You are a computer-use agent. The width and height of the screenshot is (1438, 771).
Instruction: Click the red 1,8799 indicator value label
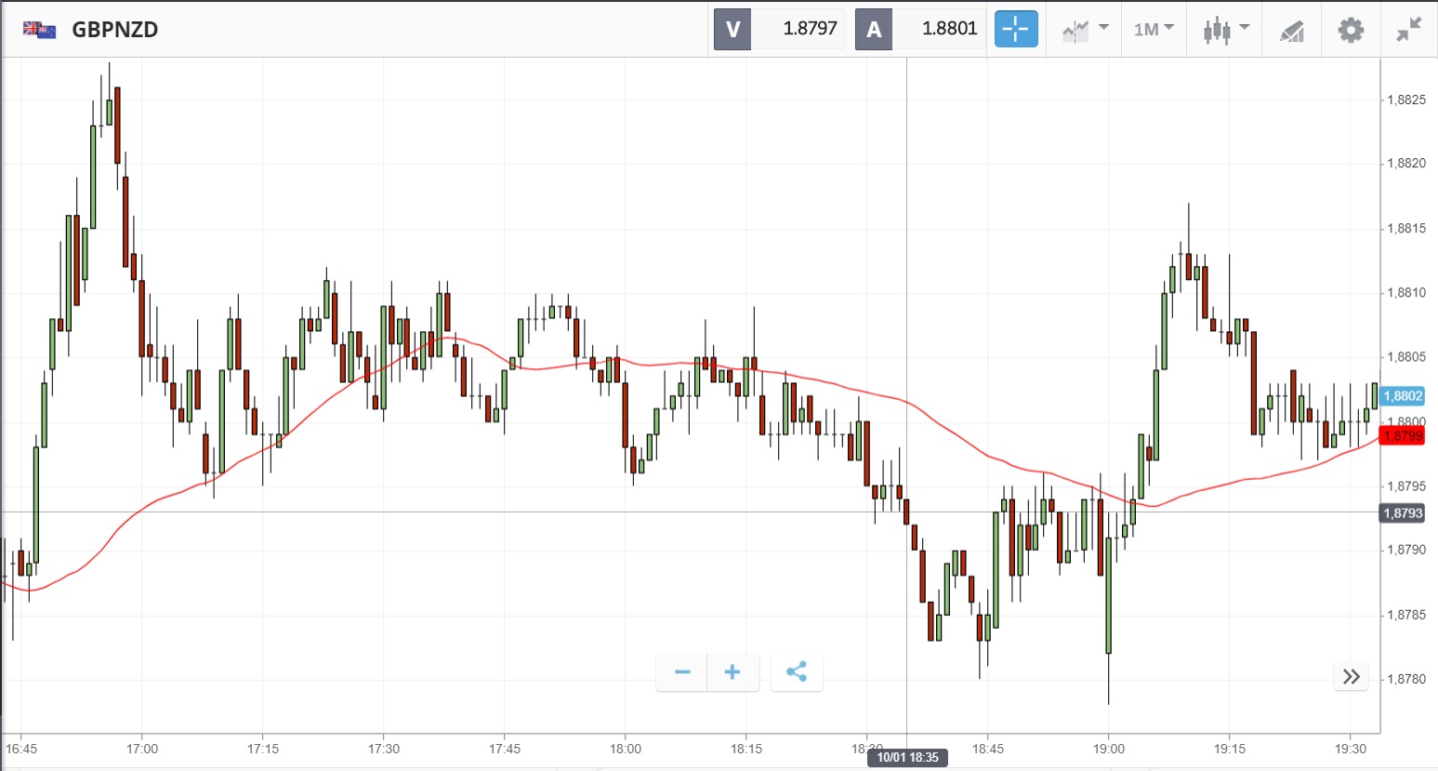(x=1403, y=435)
